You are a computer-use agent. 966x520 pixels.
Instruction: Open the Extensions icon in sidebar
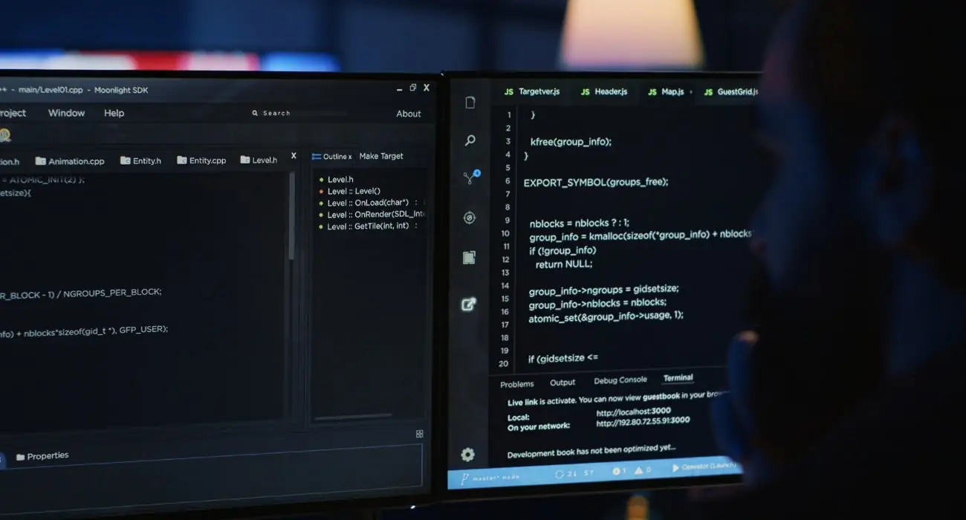(469, 258)
